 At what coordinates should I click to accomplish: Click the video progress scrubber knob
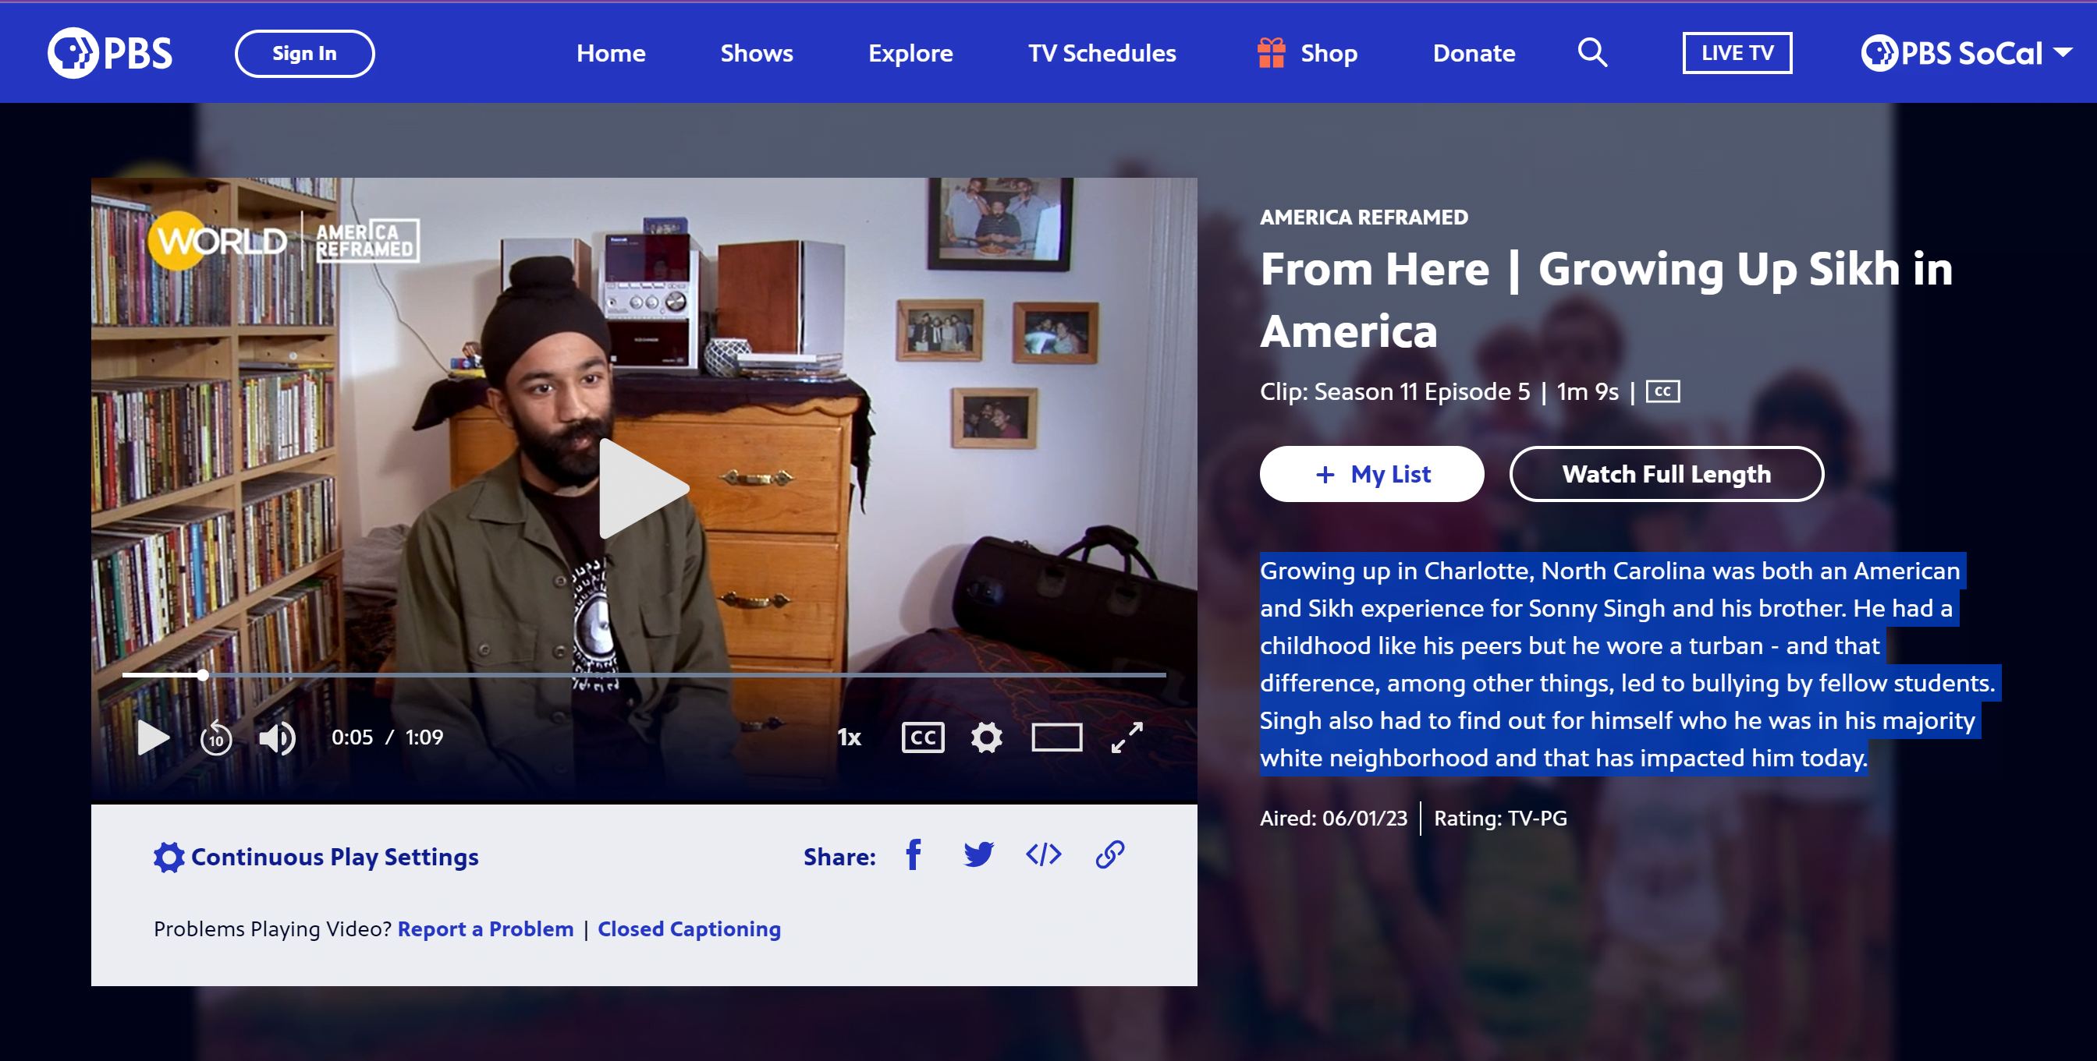click(x=202, y=674)
